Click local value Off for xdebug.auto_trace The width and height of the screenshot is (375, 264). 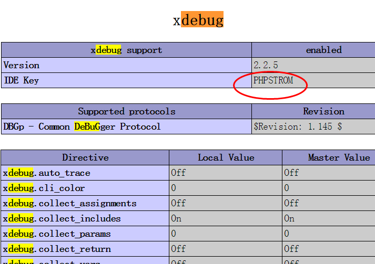[178, 173]
